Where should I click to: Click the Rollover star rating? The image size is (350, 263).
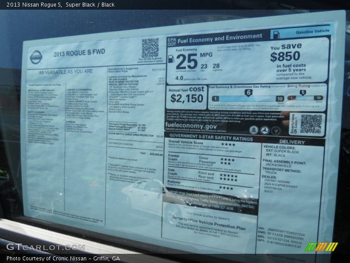point(226,188)
